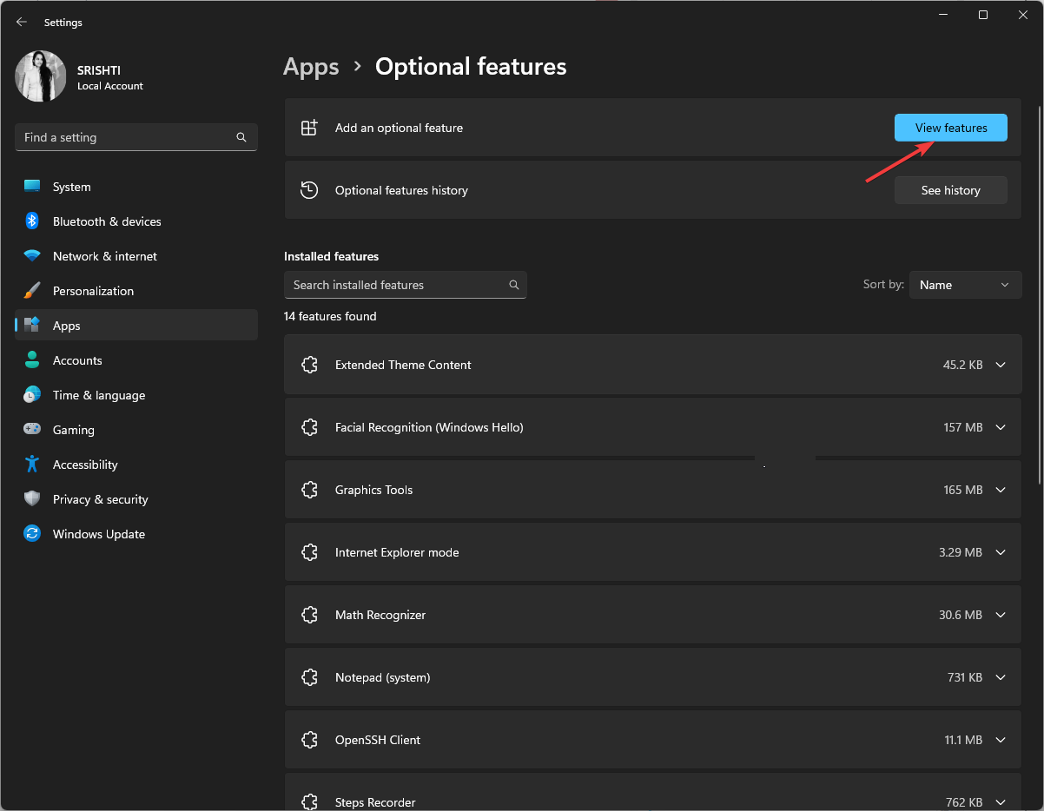Viewport: 1044px width, 811px height.
Task: Click the Time & language globe icon
Action: click(x=32, y=395)
